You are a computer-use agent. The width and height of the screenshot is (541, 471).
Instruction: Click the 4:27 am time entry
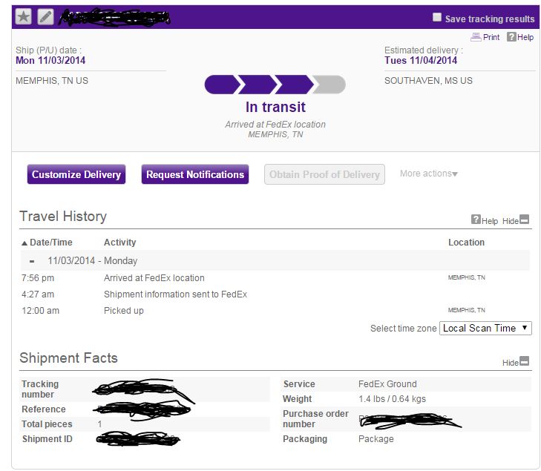point(38,294)
